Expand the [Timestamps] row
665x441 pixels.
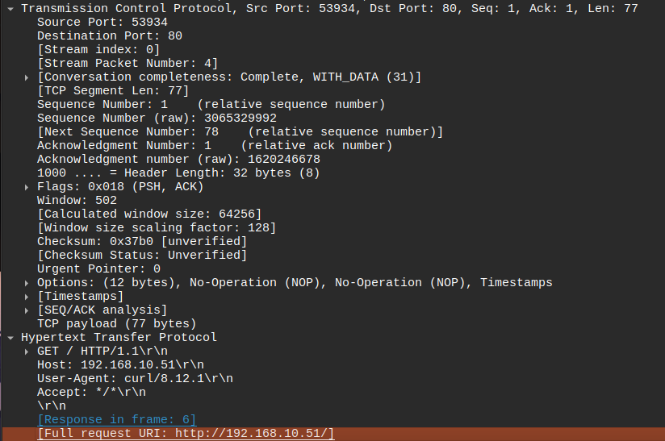[x=27, y=297]
